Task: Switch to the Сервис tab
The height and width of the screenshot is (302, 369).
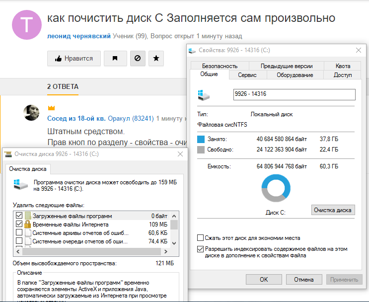Action: point(247,75)
